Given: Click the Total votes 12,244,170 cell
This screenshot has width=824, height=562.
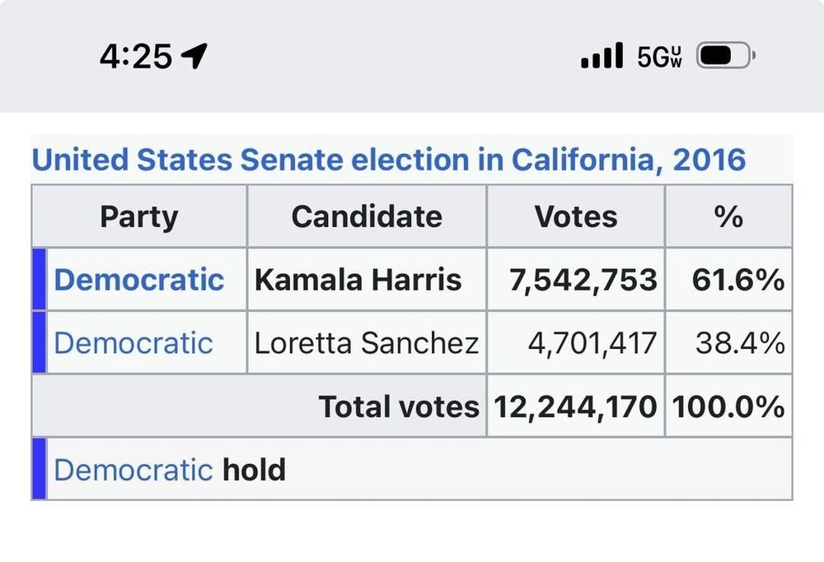Looking at the screenshot, I should coord(576,406).
